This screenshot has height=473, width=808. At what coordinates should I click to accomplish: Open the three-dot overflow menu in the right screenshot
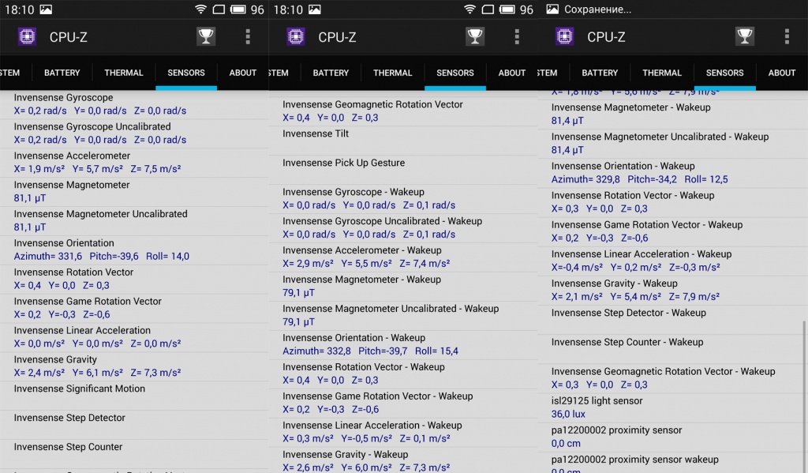(x=787, y=36)
